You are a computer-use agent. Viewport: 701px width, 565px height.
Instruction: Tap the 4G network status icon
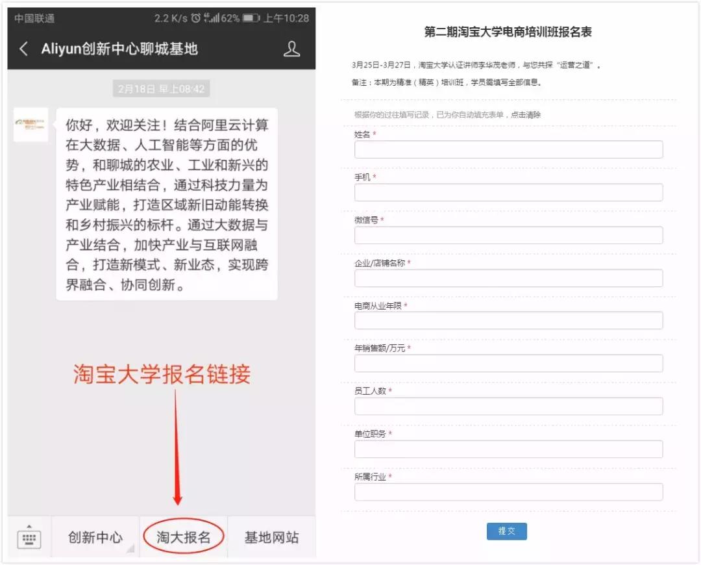[206, 16]
